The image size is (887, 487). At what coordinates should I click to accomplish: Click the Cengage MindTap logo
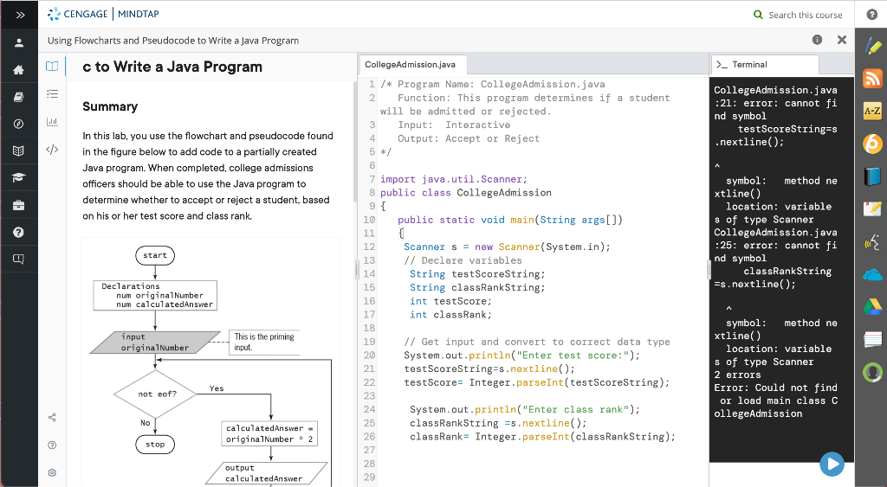104,14
